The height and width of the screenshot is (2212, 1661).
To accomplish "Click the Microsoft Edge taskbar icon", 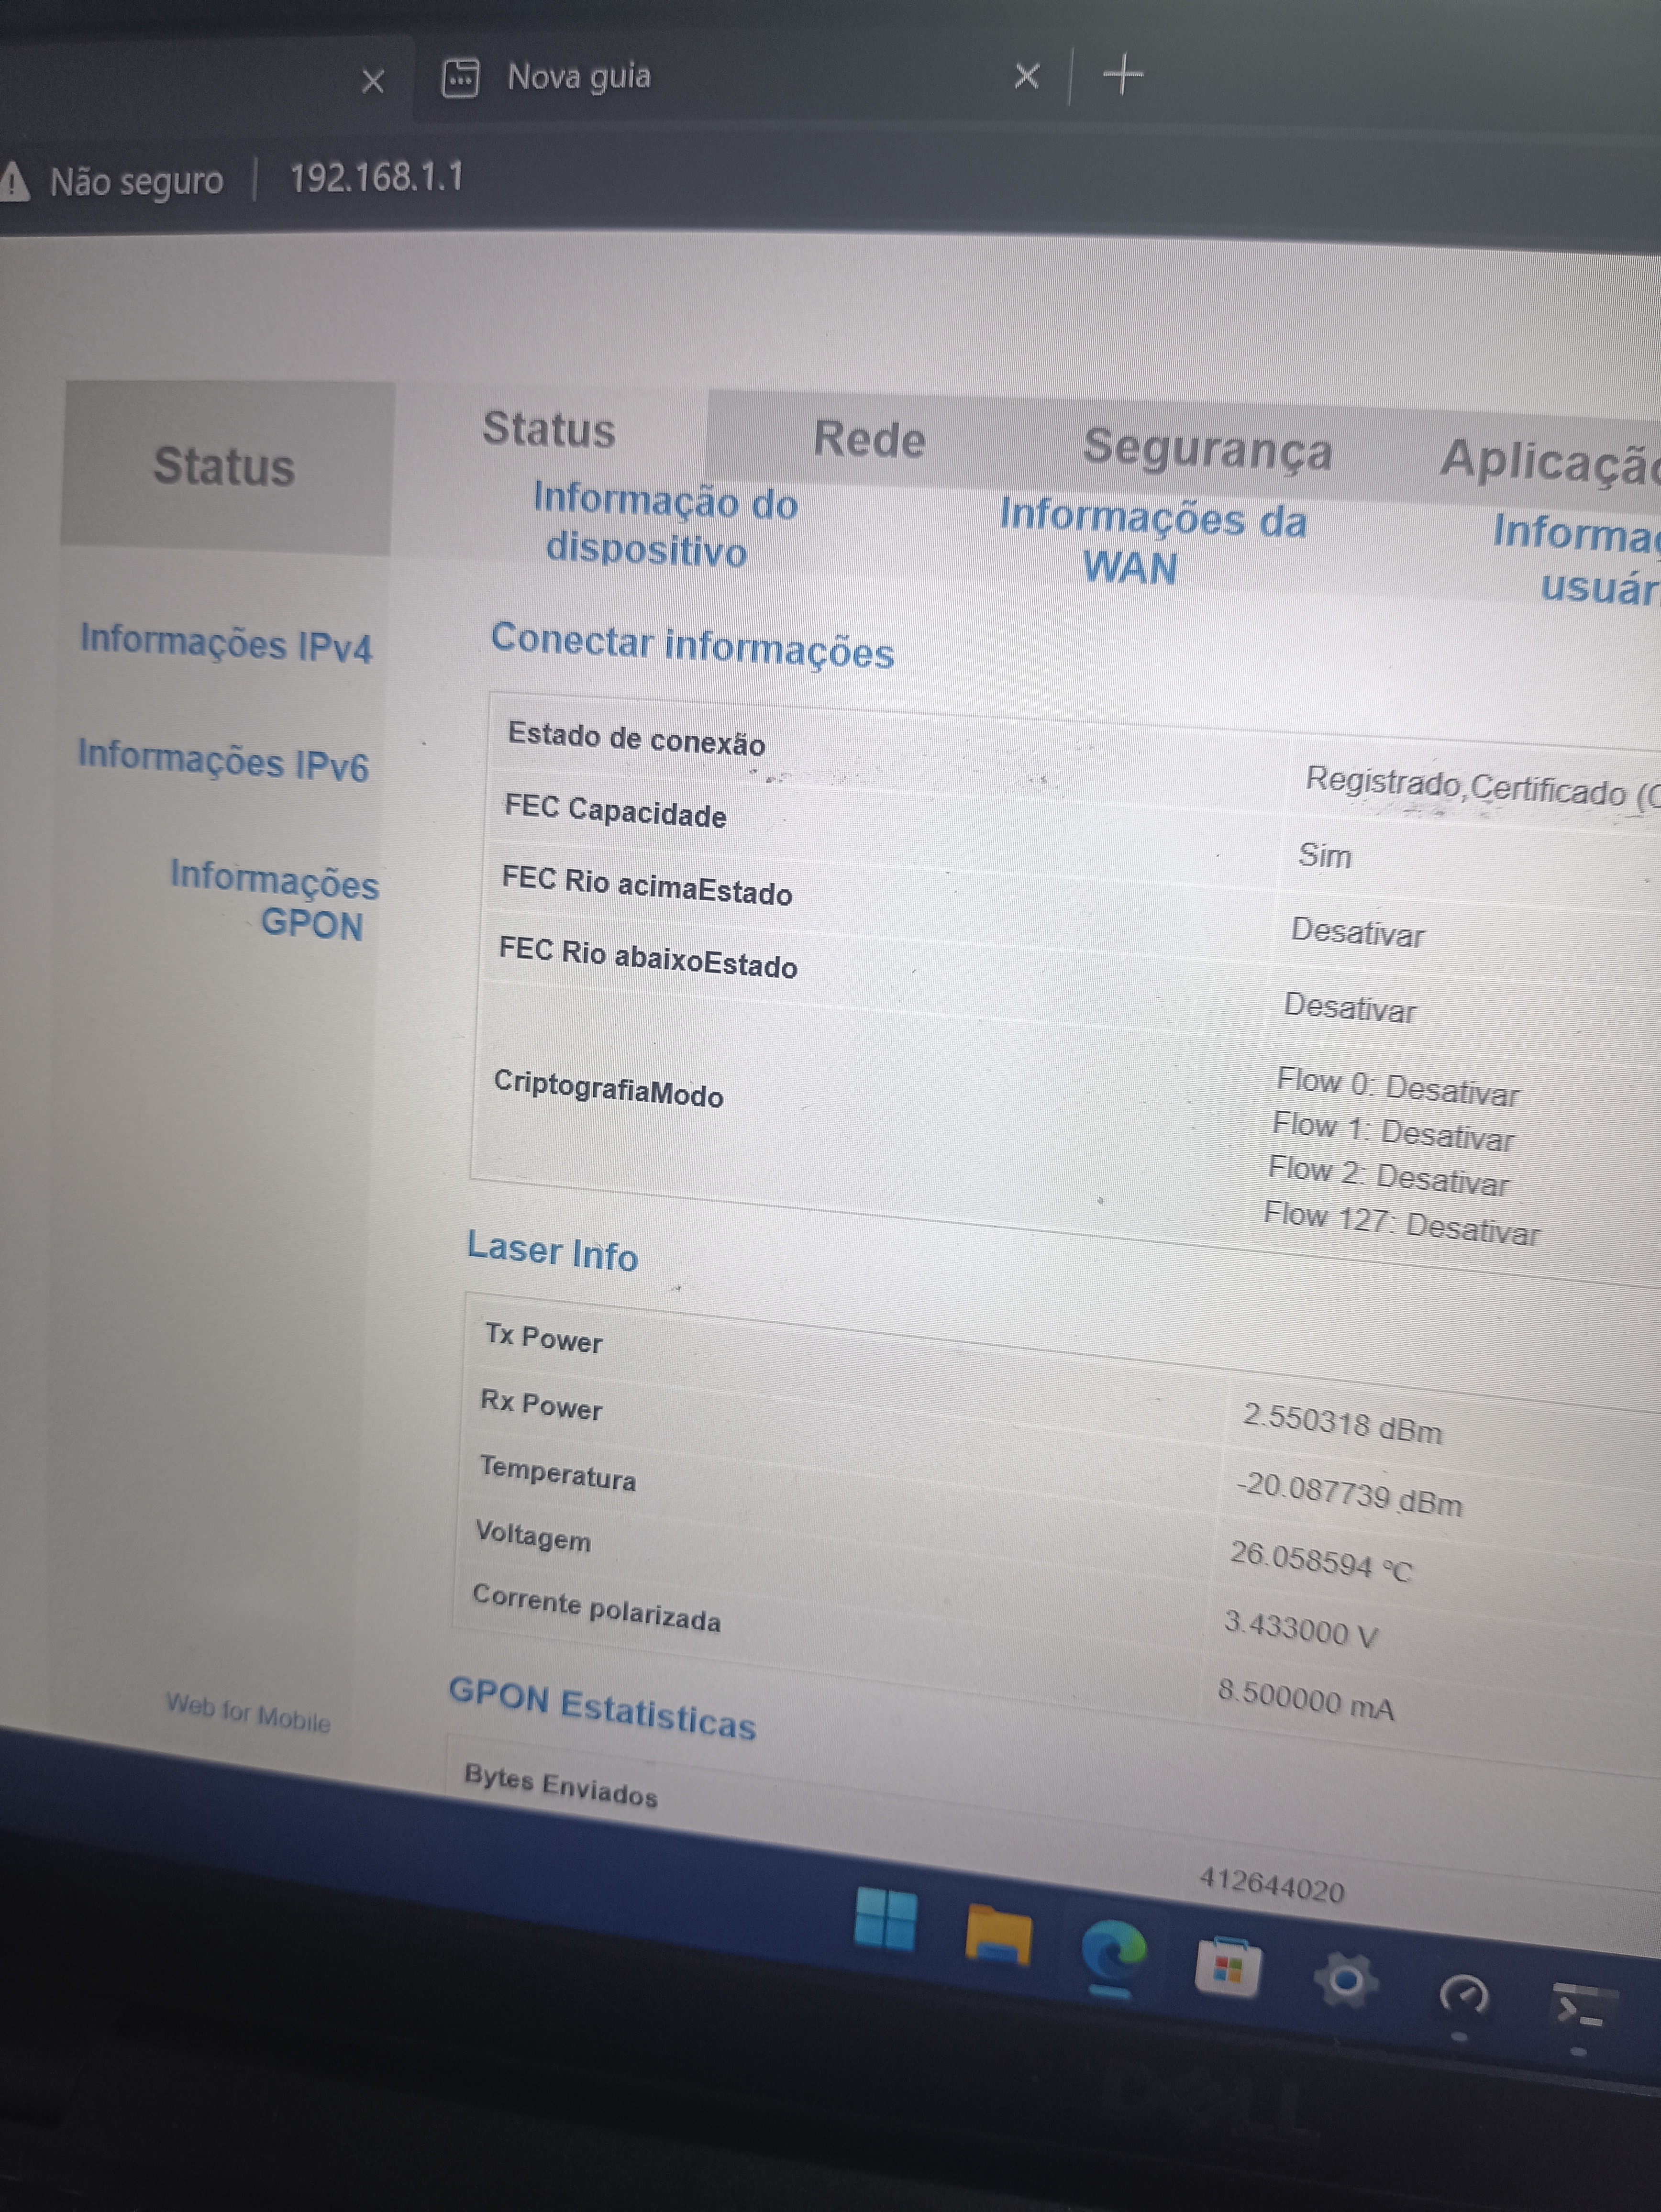I will click(1113, 1955).
